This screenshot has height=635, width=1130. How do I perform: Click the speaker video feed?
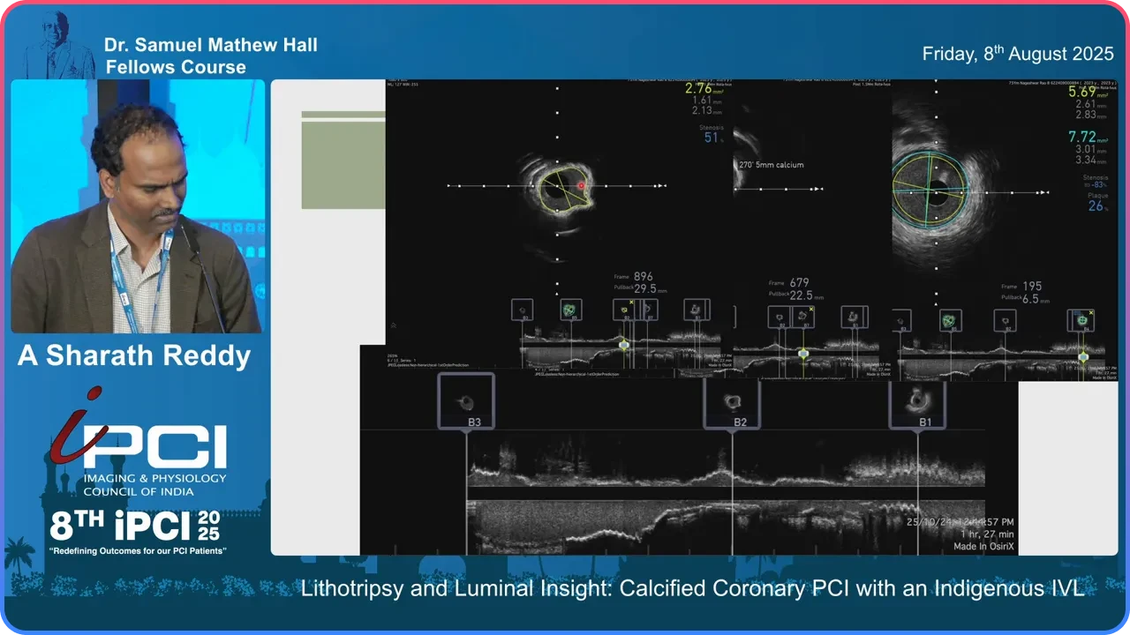(138, 206)
